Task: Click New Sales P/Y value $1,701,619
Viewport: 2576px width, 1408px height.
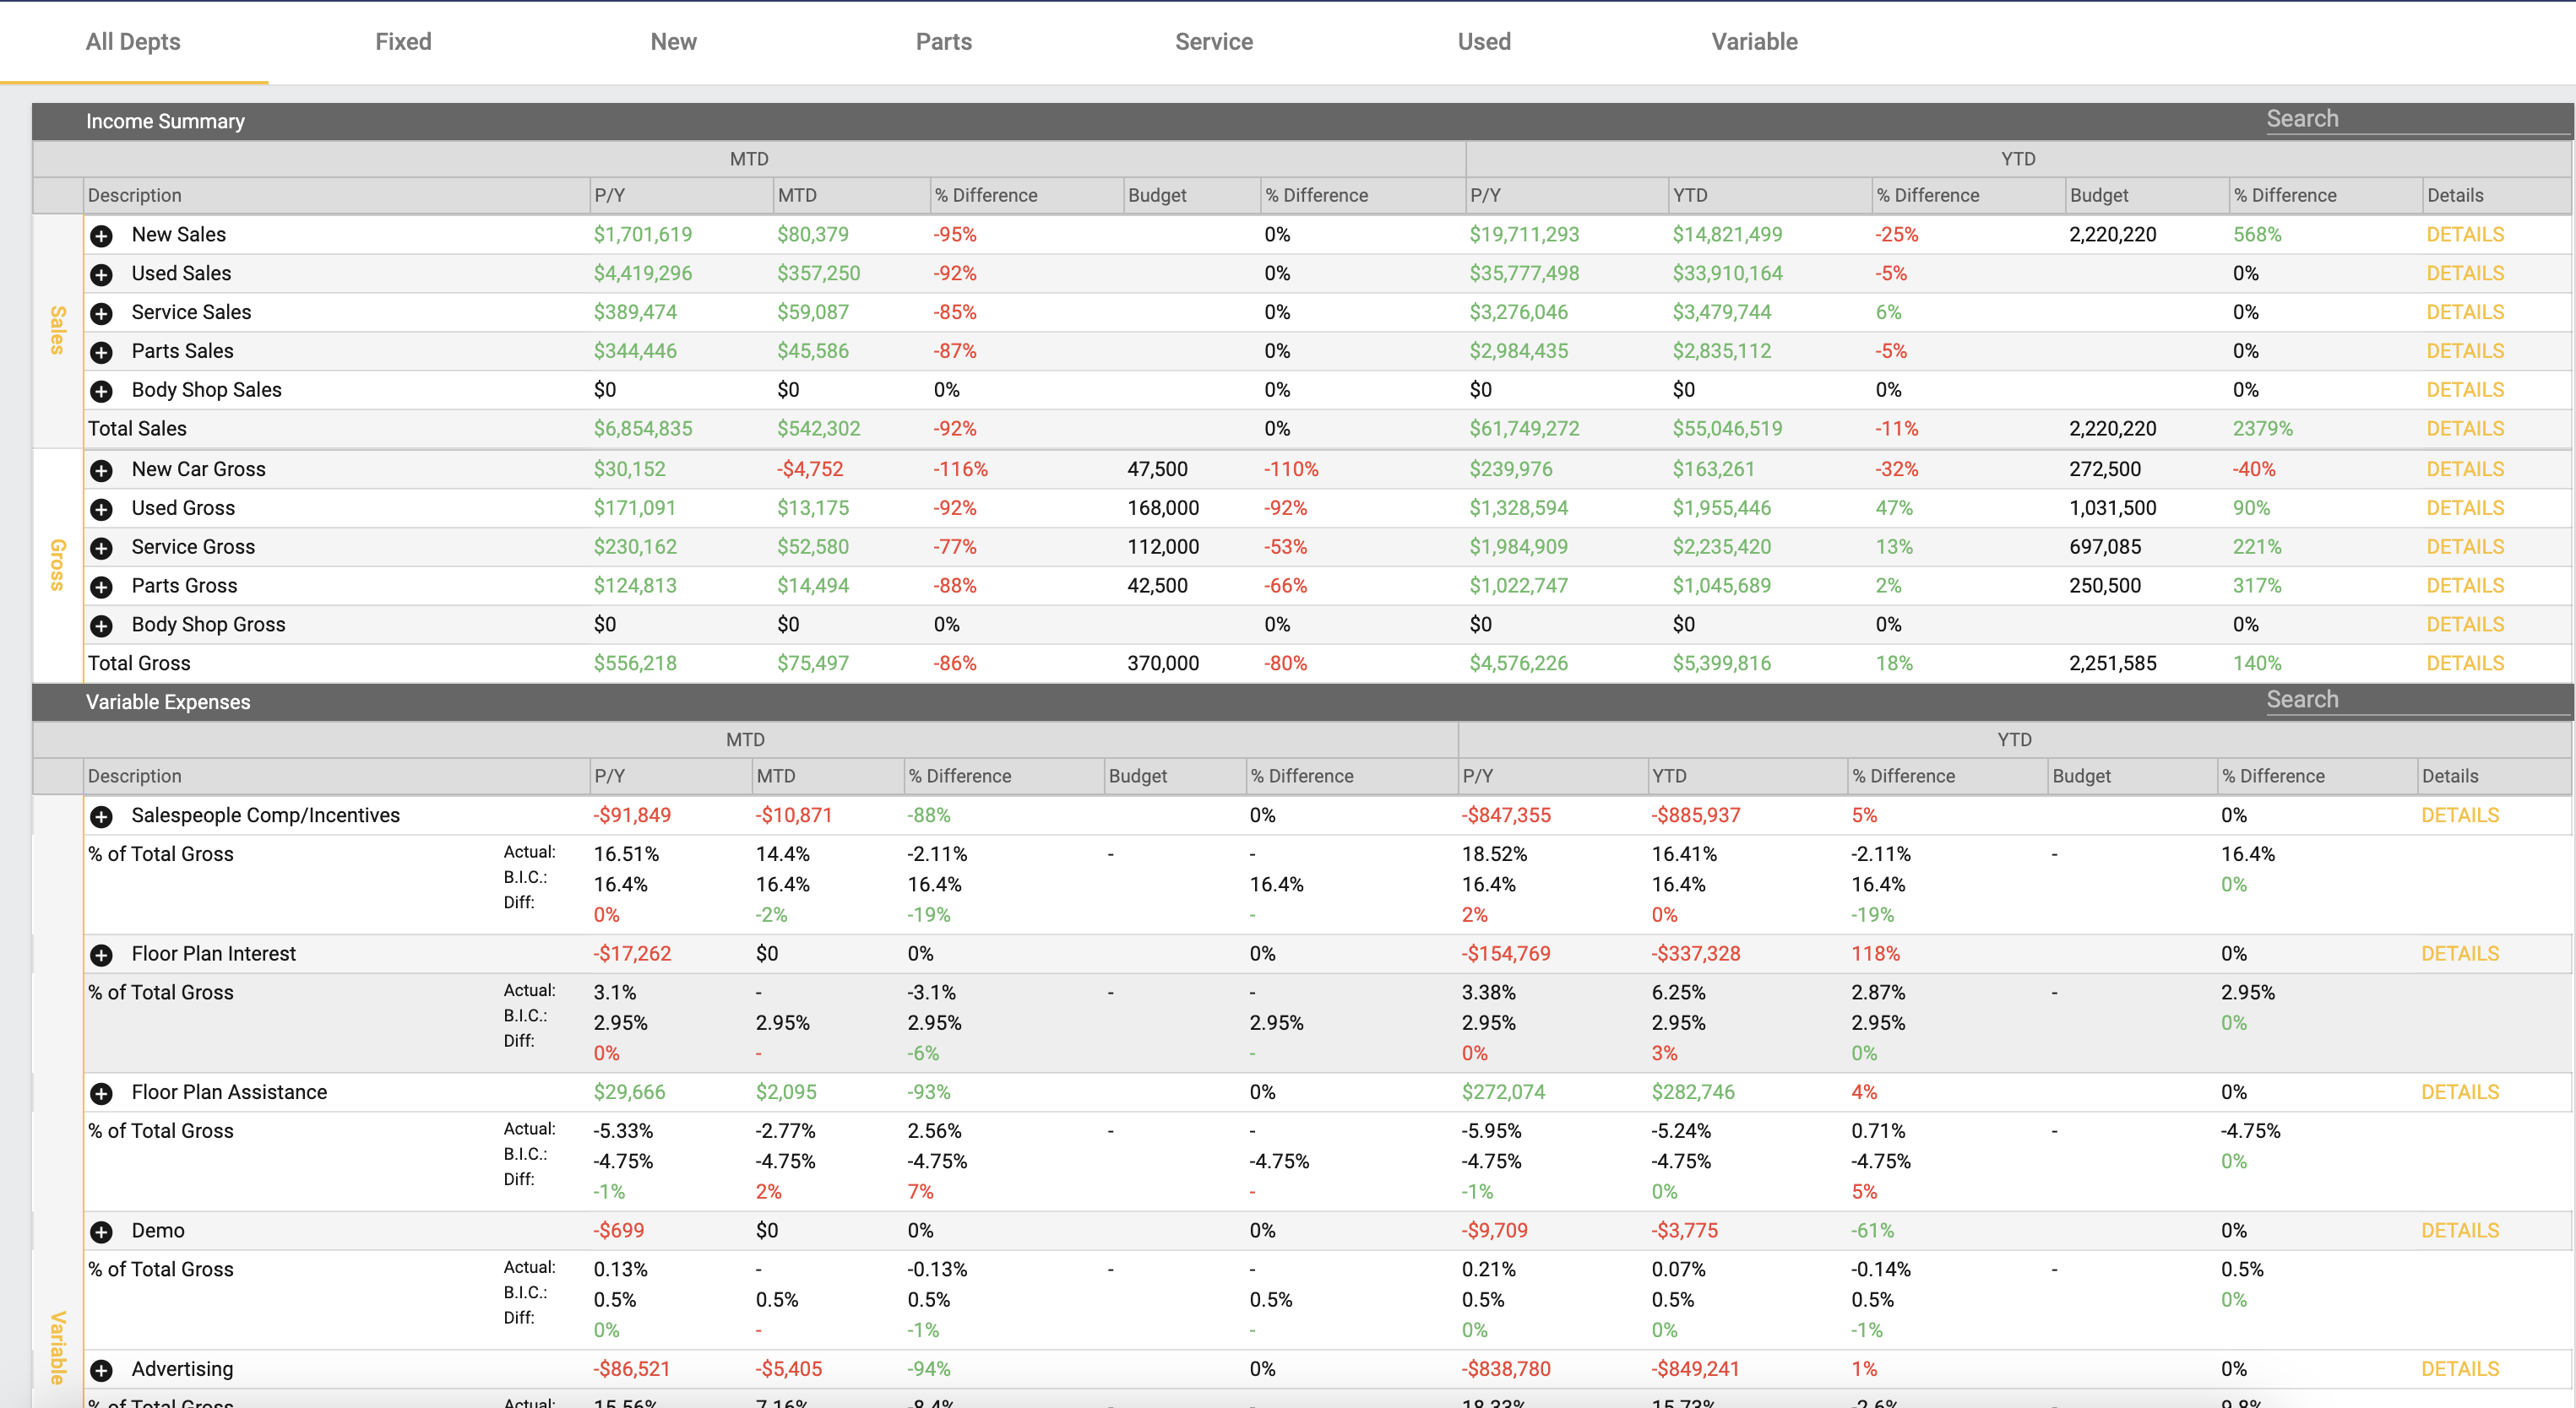Action: tap(642, 235)
